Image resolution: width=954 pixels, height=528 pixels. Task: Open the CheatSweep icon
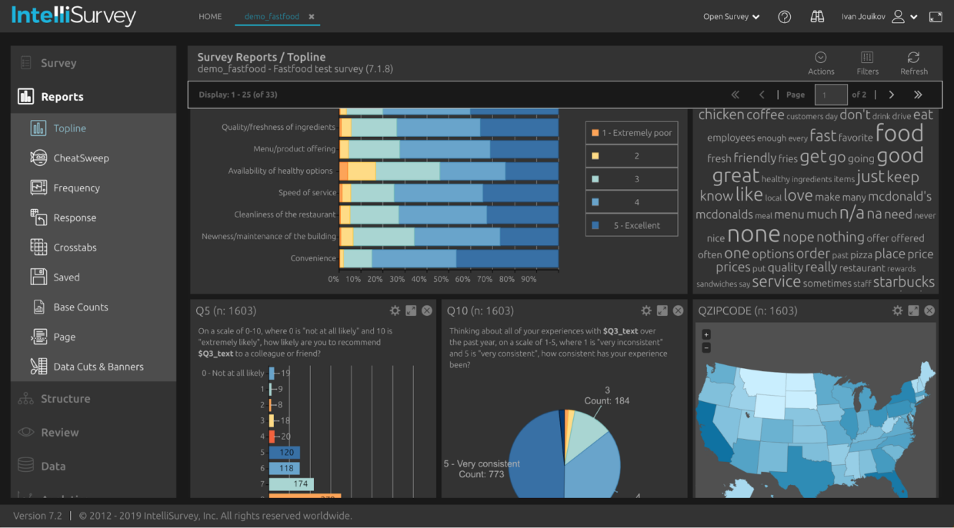[x=38, y=158]
